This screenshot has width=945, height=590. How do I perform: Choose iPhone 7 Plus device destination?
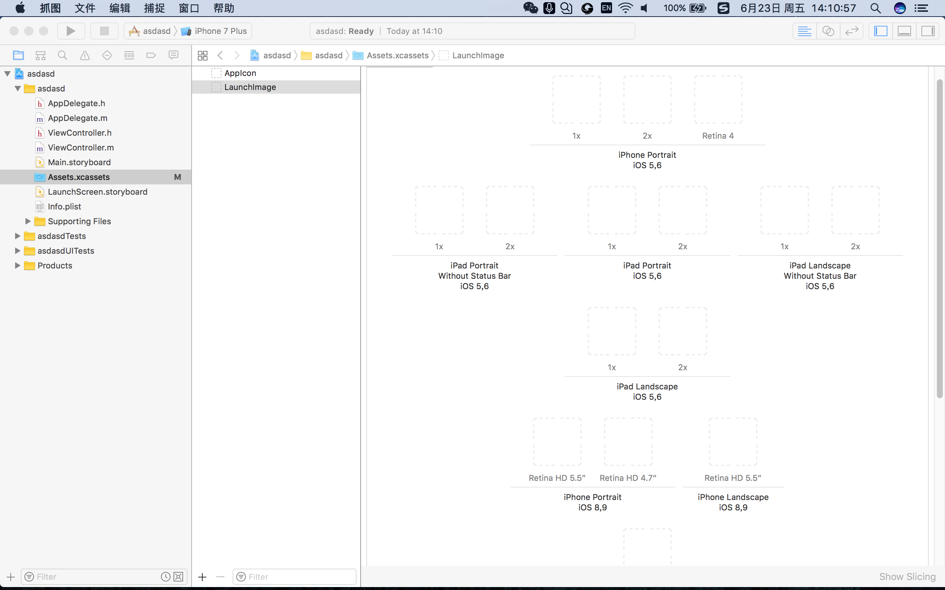(220, 31)
